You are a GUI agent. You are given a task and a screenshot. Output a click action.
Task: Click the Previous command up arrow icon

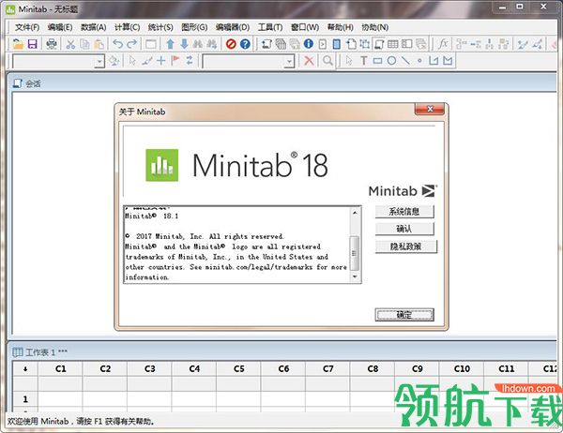click(x=170, y=44)
